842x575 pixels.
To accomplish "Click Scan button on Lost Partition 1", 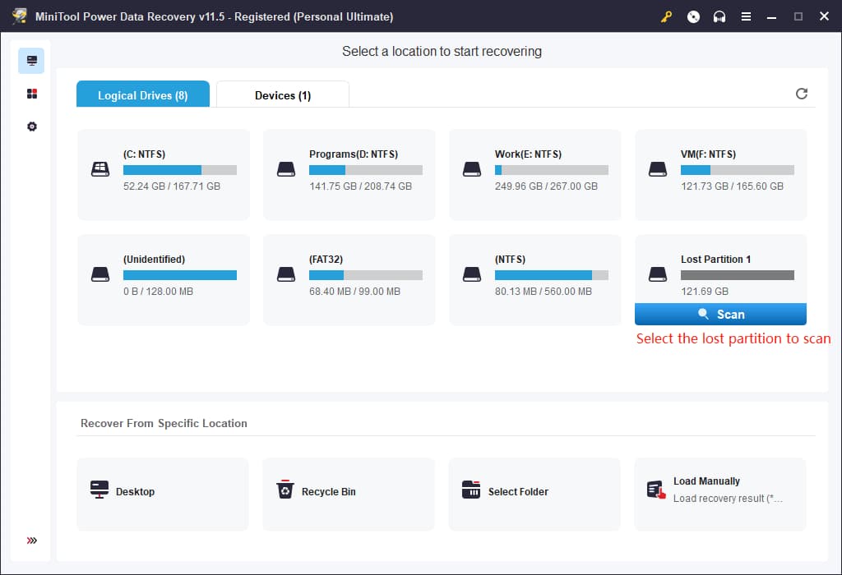I will (x=720, y=315).
